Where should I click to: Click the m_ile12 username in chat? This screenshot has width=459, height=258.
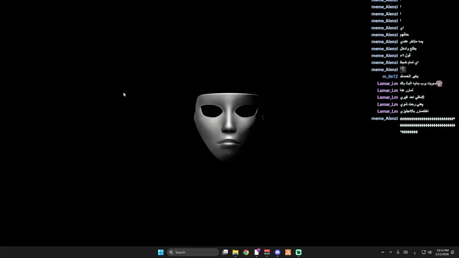pyautogui.click(x=390, y=76)
